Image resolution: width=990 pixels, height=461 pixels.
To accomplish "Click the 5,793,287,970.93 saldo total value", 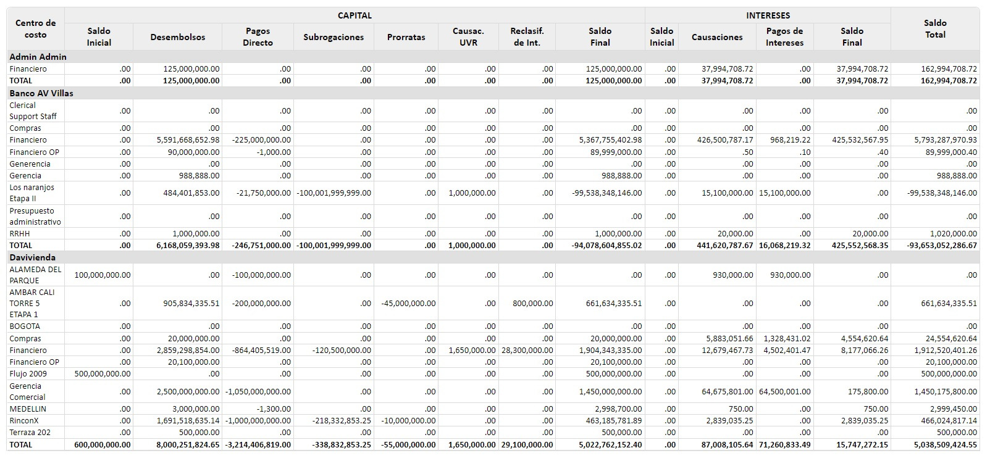I will click(x=946, y=140).
